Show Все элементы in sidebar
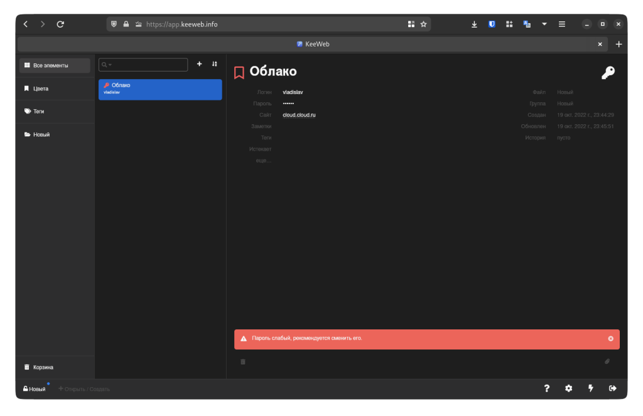Screen dimensions: 643x416 coord(55,66)
